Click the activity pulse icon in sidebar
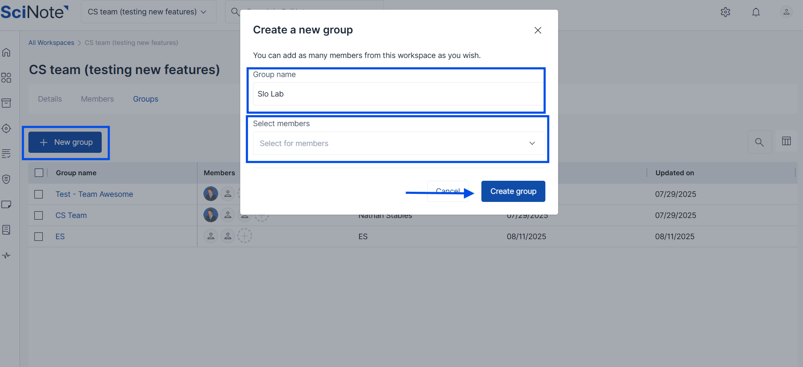Screen dimensions: 803x367 click(x=6, y=256)
